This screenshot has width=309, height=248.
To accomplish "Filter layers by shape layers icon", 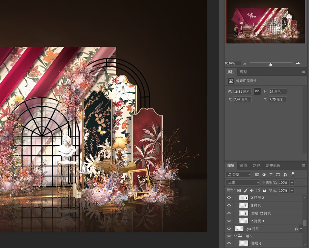I will (x=278, y=175).
